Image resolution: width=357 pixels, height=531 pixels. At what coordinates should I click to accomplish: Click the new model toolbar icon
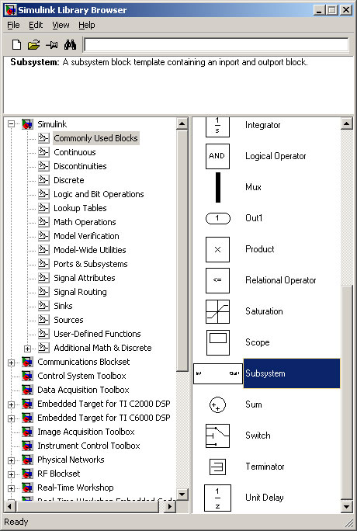pyautogui.click(x=16, y=45)
